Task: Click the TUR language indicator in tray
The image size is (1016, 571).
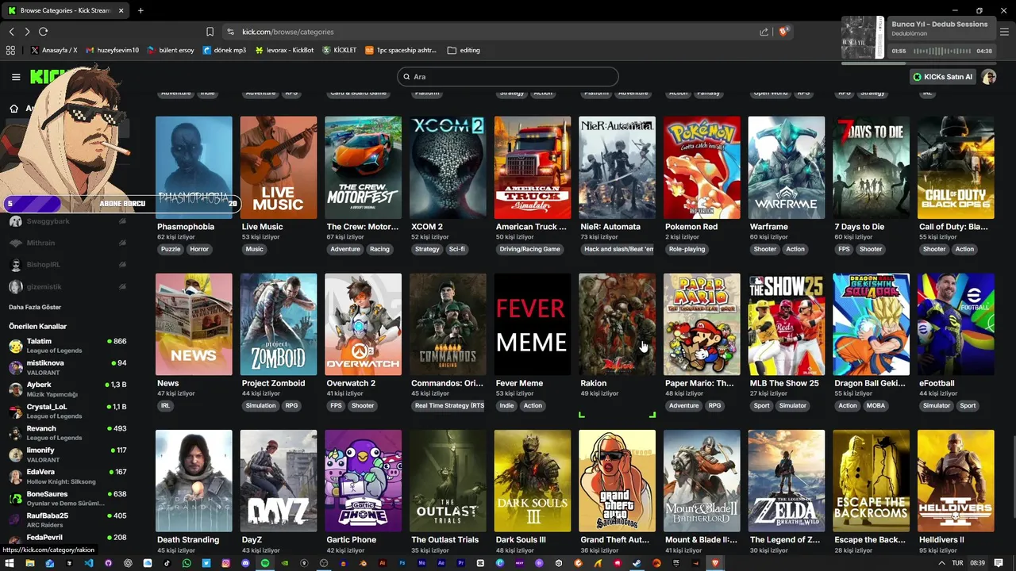Action: pyautogui.click(x=957, y=563)
